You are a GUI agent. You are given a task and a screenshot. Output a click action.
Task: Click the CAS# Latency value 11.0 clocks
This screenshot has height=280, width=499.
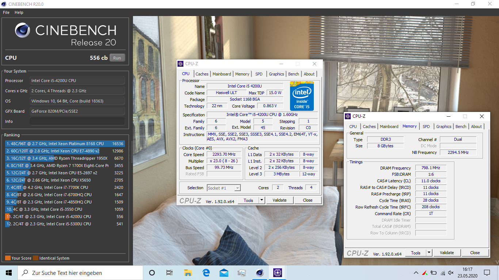pos(431,181)
